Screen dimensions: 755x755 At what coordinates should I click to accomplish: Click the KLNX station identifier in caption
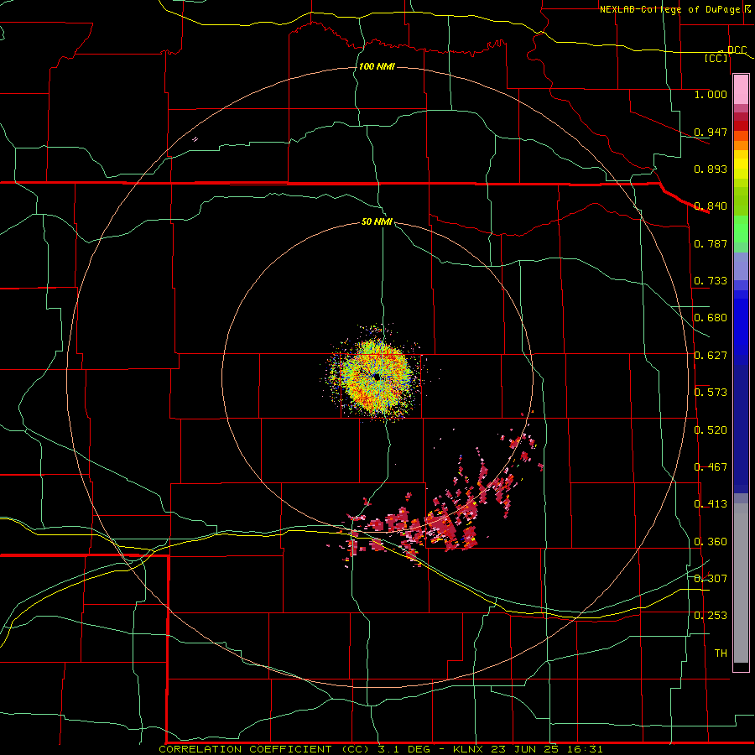pyautogui.click(x=470, y=749)
